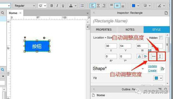Viewport: 173px width, 99px height.
Task: Open the font color dropdown arrow
Action: (x=75, y=6)
